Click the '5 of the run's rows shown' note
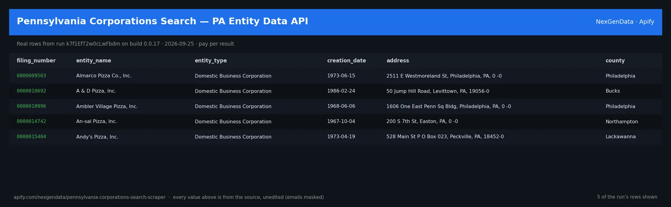671x207 pixels. (627, 197)
